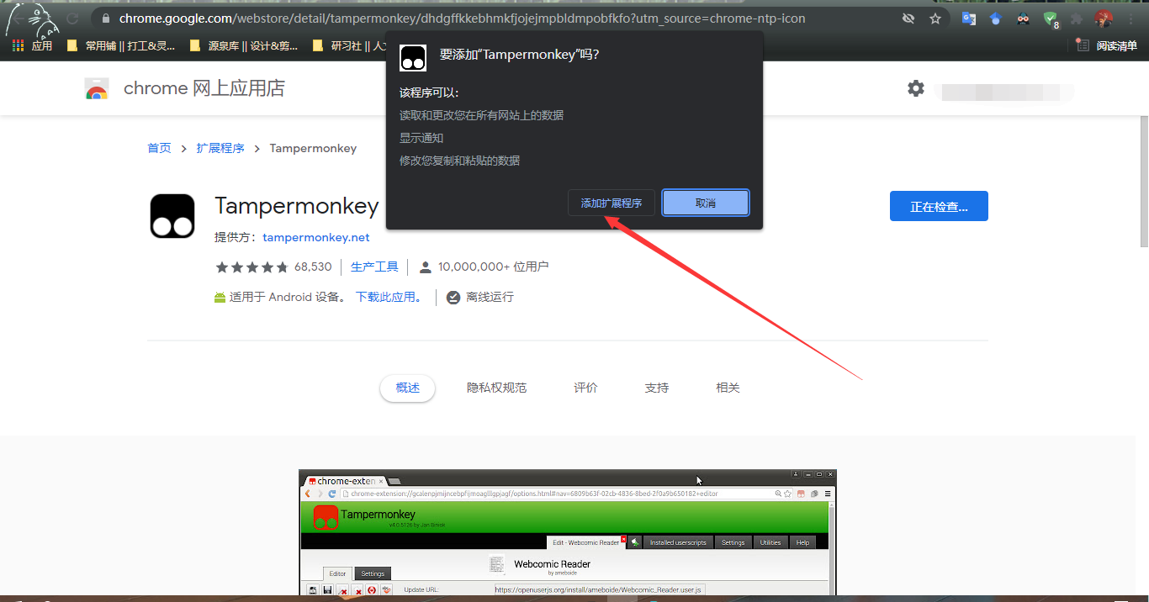Open the Apps shortcut in bookmarks bar
Viewport: 1149px width, 602px height.
coord(32,45)
